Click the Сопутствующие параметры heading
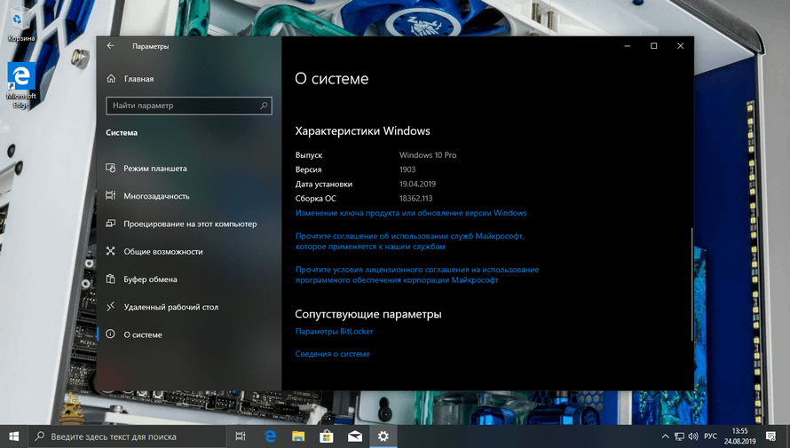 pyautogui.click(x=368, y=314)
